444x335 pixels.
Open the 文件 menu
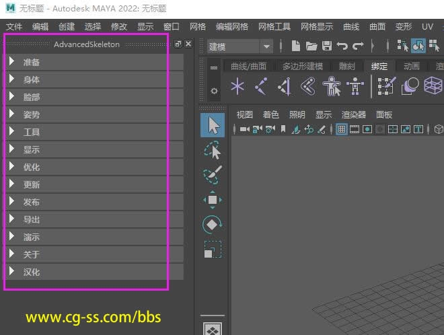pyautogui.click(x=14, y=27)
